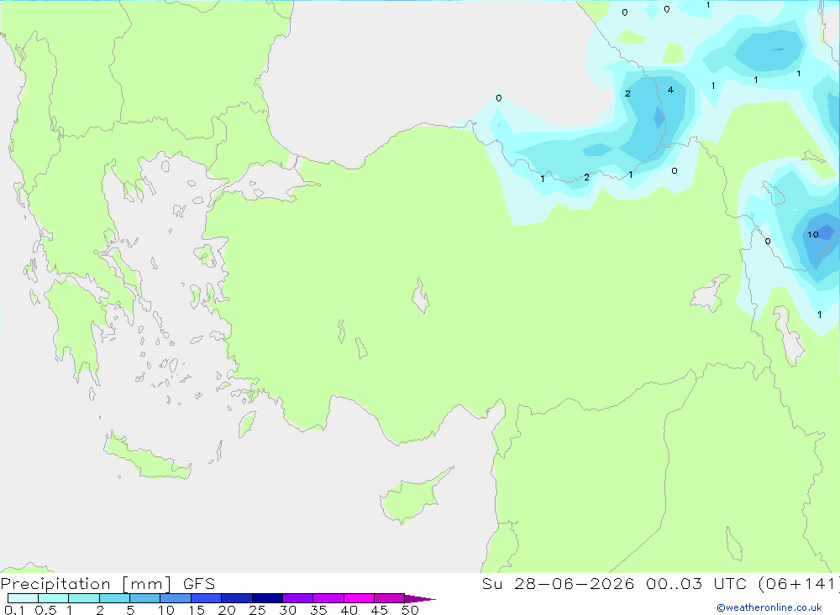This screenshot has width=840, height=615.
Task: Open the weatheronline.co.uk copyright link
Action: click(x=769, y=607)
